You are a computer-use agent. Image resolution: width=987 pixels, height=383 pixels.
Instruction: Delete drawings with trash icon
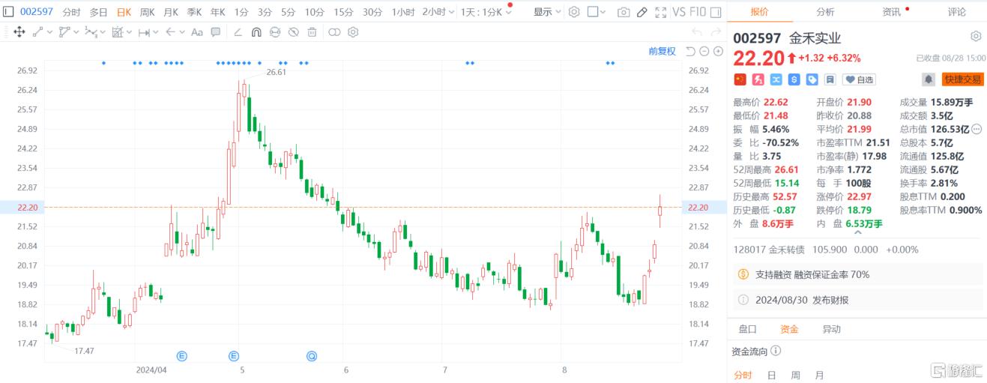pyautogui.click(x=312, y=32)
